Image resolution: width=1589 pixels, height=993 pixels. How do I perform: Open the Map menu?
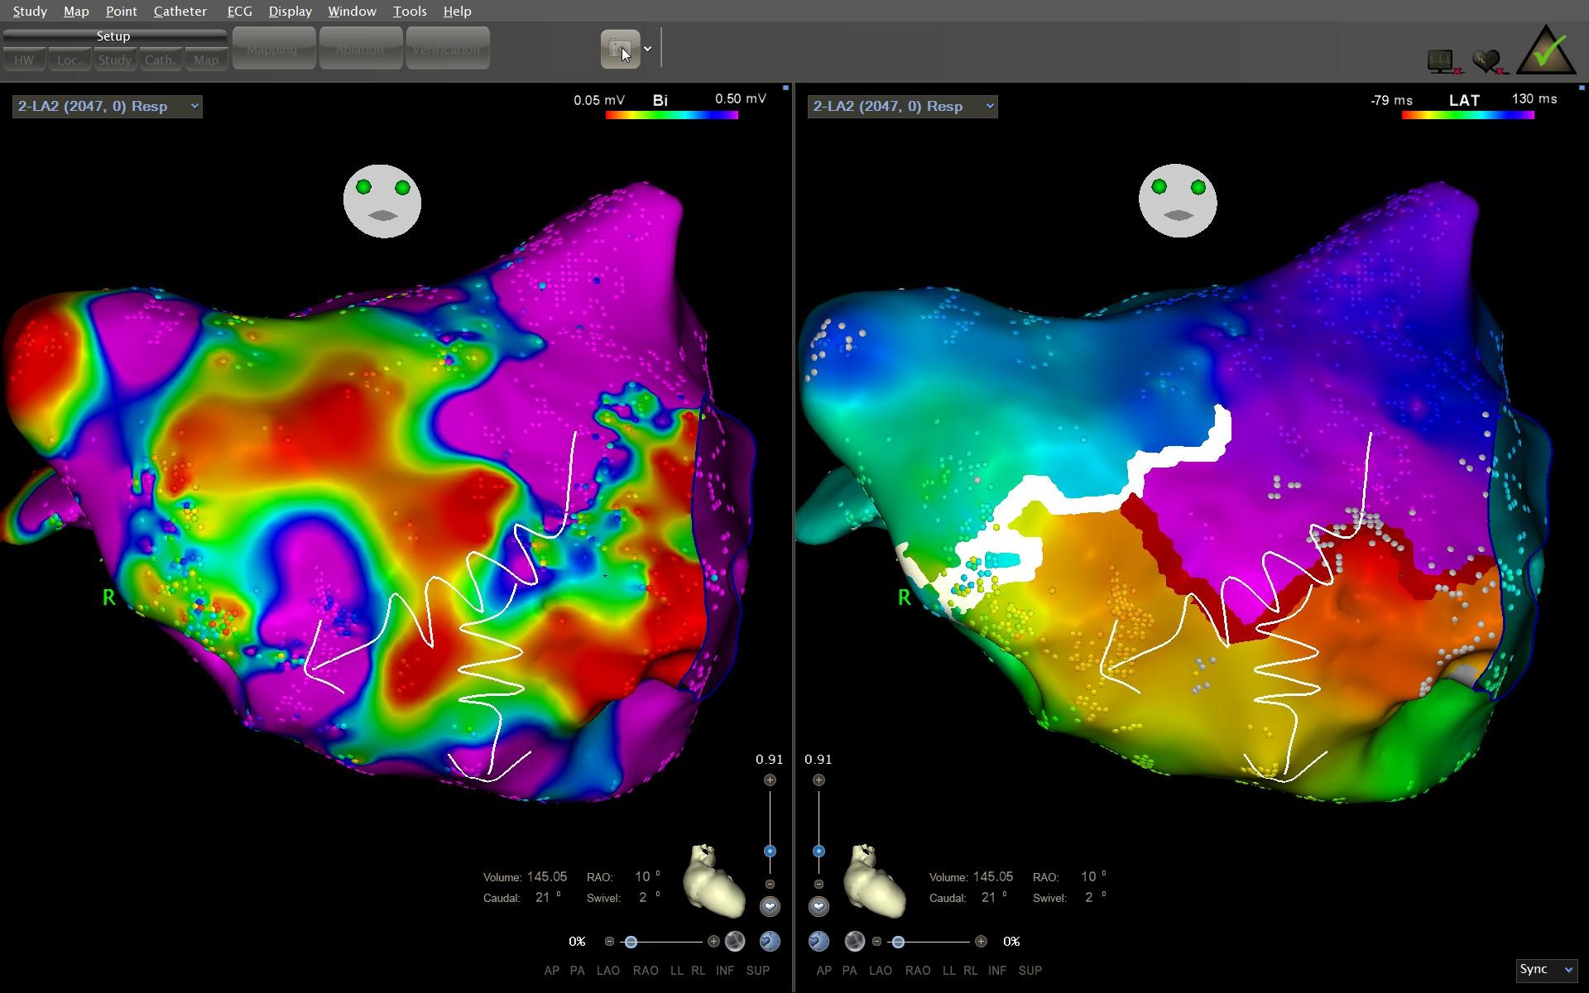tap(76, 12)
